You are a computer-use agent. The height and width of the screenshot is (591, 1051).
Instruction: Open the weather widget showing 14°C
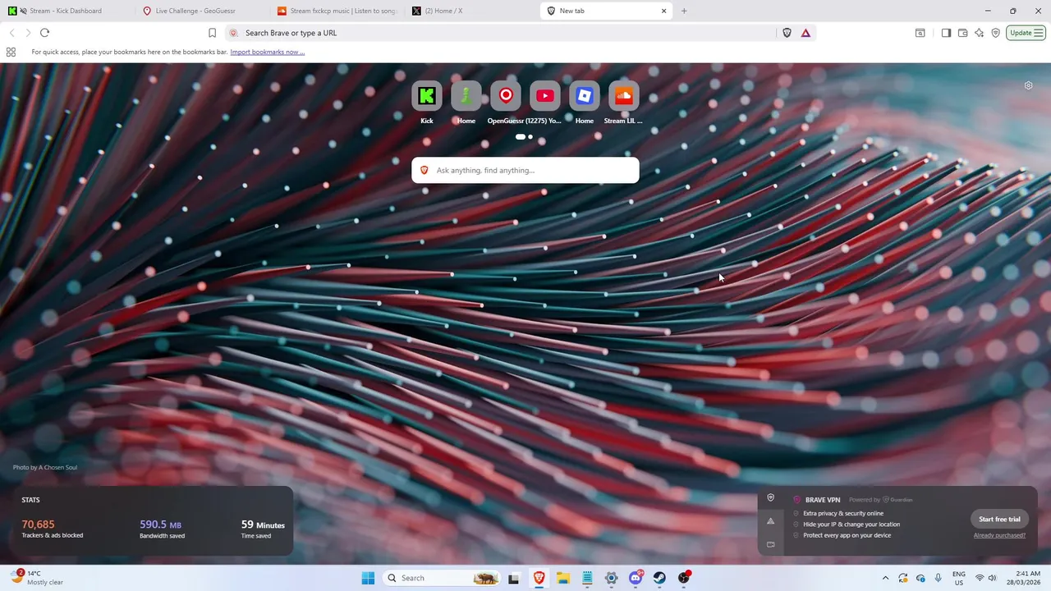37,578
